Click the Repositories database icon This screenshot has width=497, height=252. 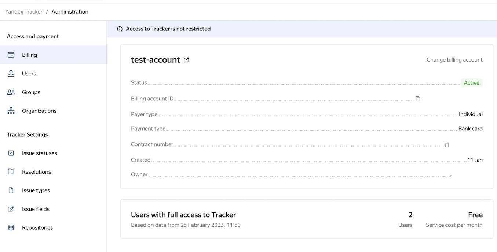point(11,228)
